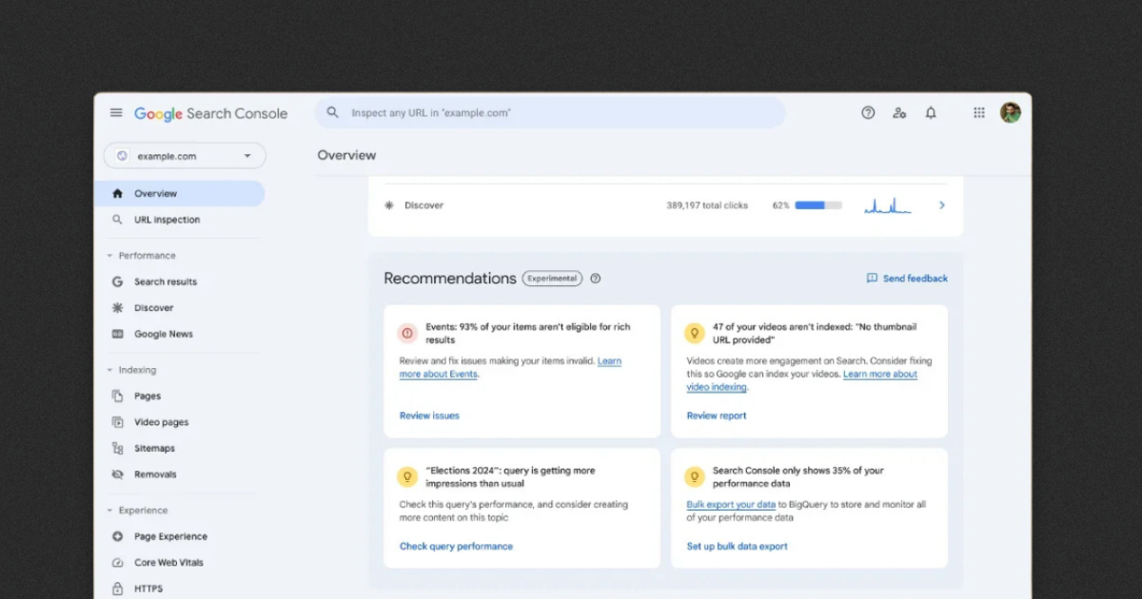Click the Page Experience icon
This screenshot has height=599, width=1142.
point(118,536)
